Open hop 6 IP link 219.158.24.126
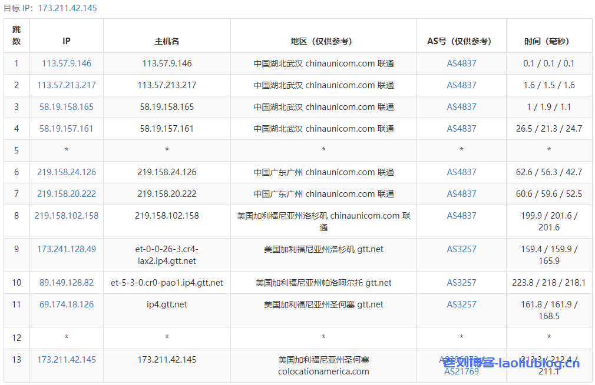The height and width of the screenshot is (385, 595). (x=67, y=172)
